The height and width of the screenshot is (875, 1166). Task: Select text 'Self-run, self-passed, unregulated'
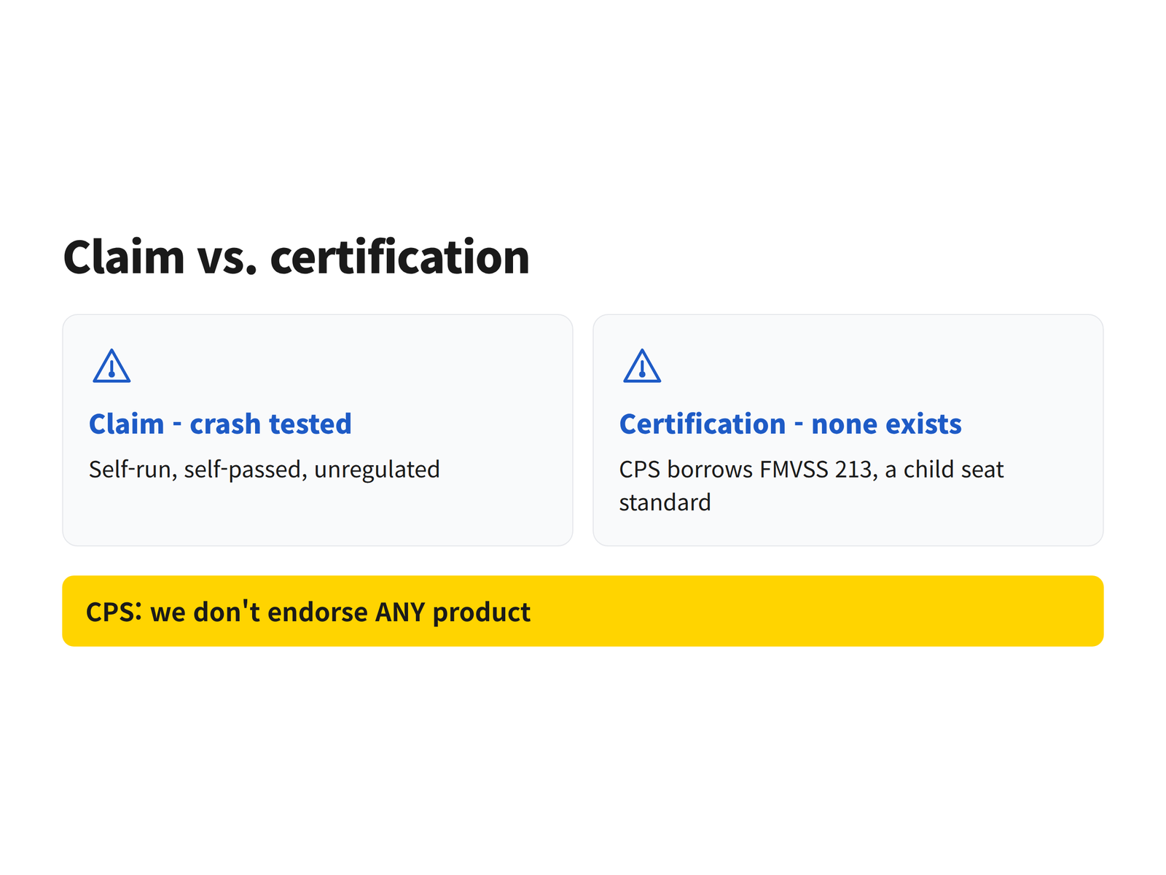coord(265,470)
